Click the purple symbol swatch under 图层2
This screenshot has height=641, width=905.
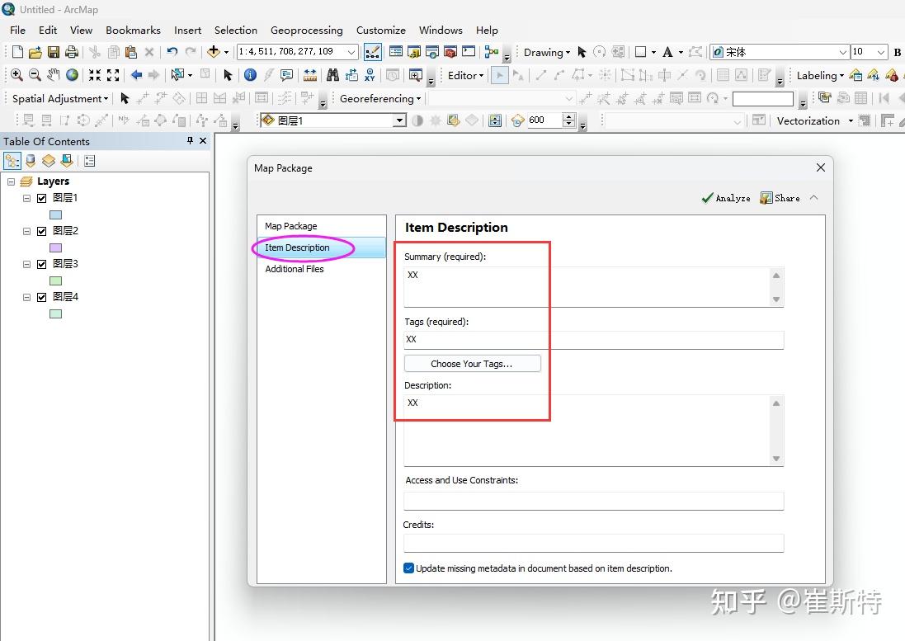click(x=55, y=247)
